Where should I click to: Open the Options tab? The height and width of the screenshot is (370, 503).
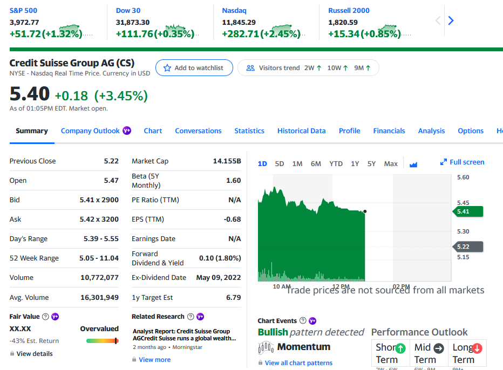[471, 131]
